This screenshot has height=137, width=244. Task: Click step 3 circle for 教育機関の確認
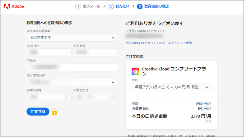point(140,6)
